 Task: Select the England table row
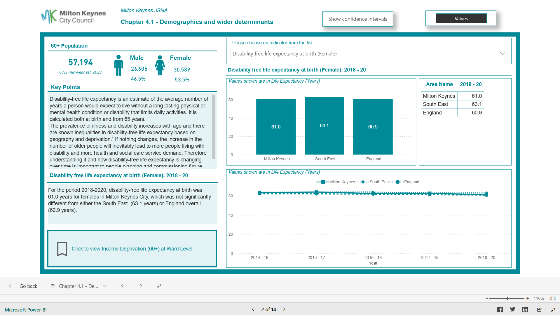click(452, 113)
